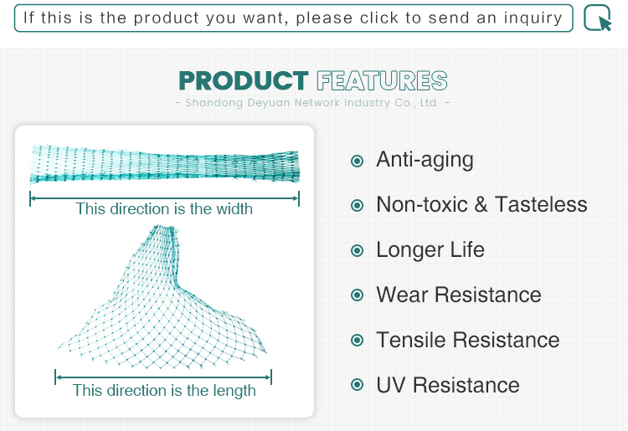Click the UV Resistance feature text
Screen dimensions: 628x431
click(448, 385)
